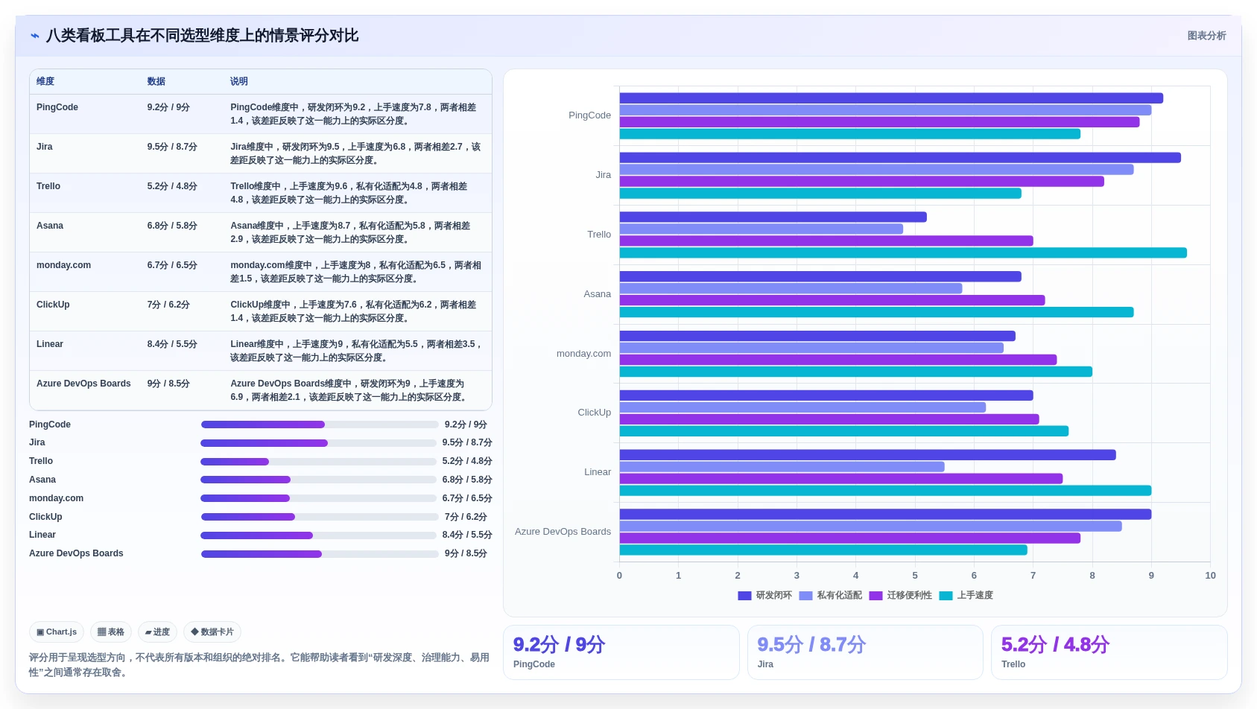Click Azure DevOps Boards chart axis label
The width and height of the screenshot is (1257, 709).
(x=563, y=532)
